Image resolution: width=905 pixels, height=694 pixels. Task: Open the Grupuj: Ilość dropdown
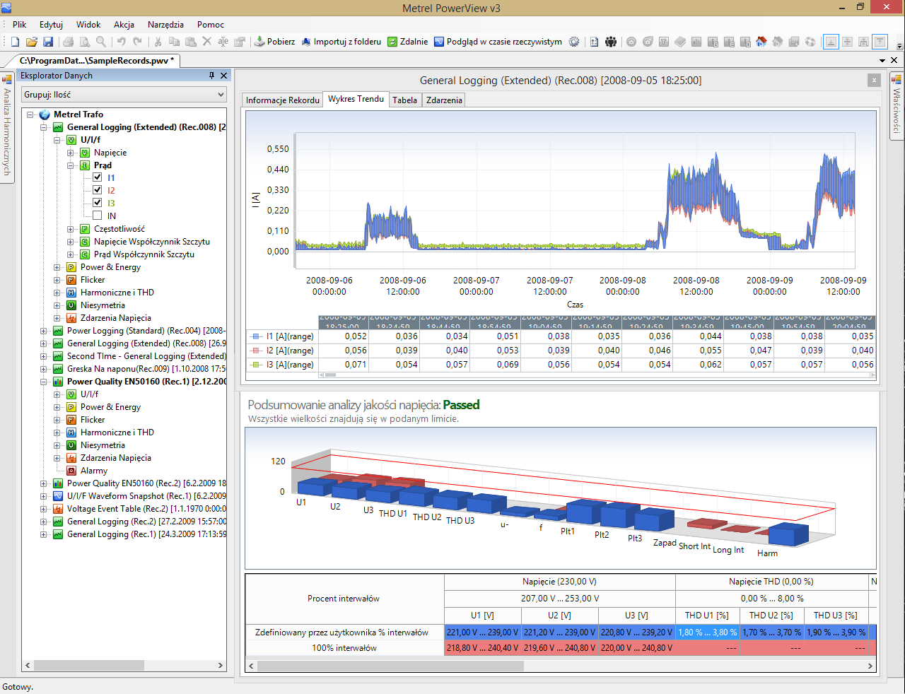point(124,95)
